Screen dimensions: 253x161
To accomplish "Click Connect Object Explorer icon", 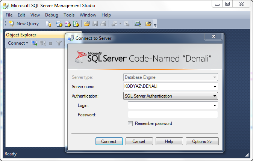I will [34, 43].
